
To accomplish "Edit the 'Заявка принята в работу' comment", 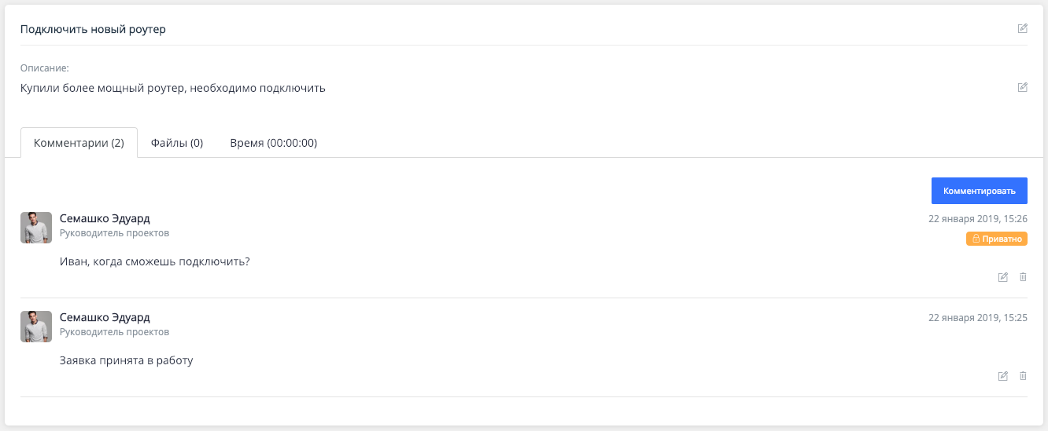I will [x=1002, y=376].
